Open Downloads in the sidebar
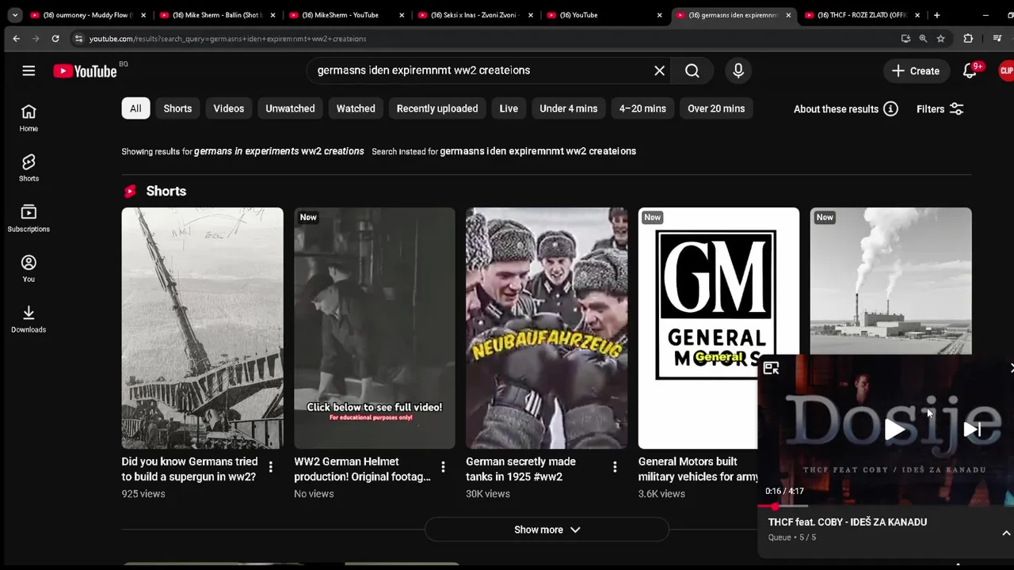1014x570 pixels. tap(29, 319)
